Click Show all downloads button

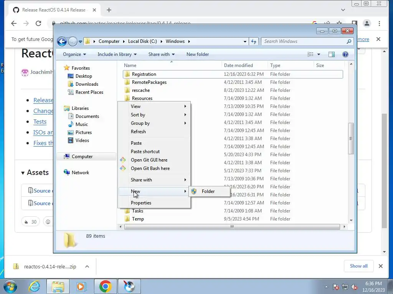359,266
